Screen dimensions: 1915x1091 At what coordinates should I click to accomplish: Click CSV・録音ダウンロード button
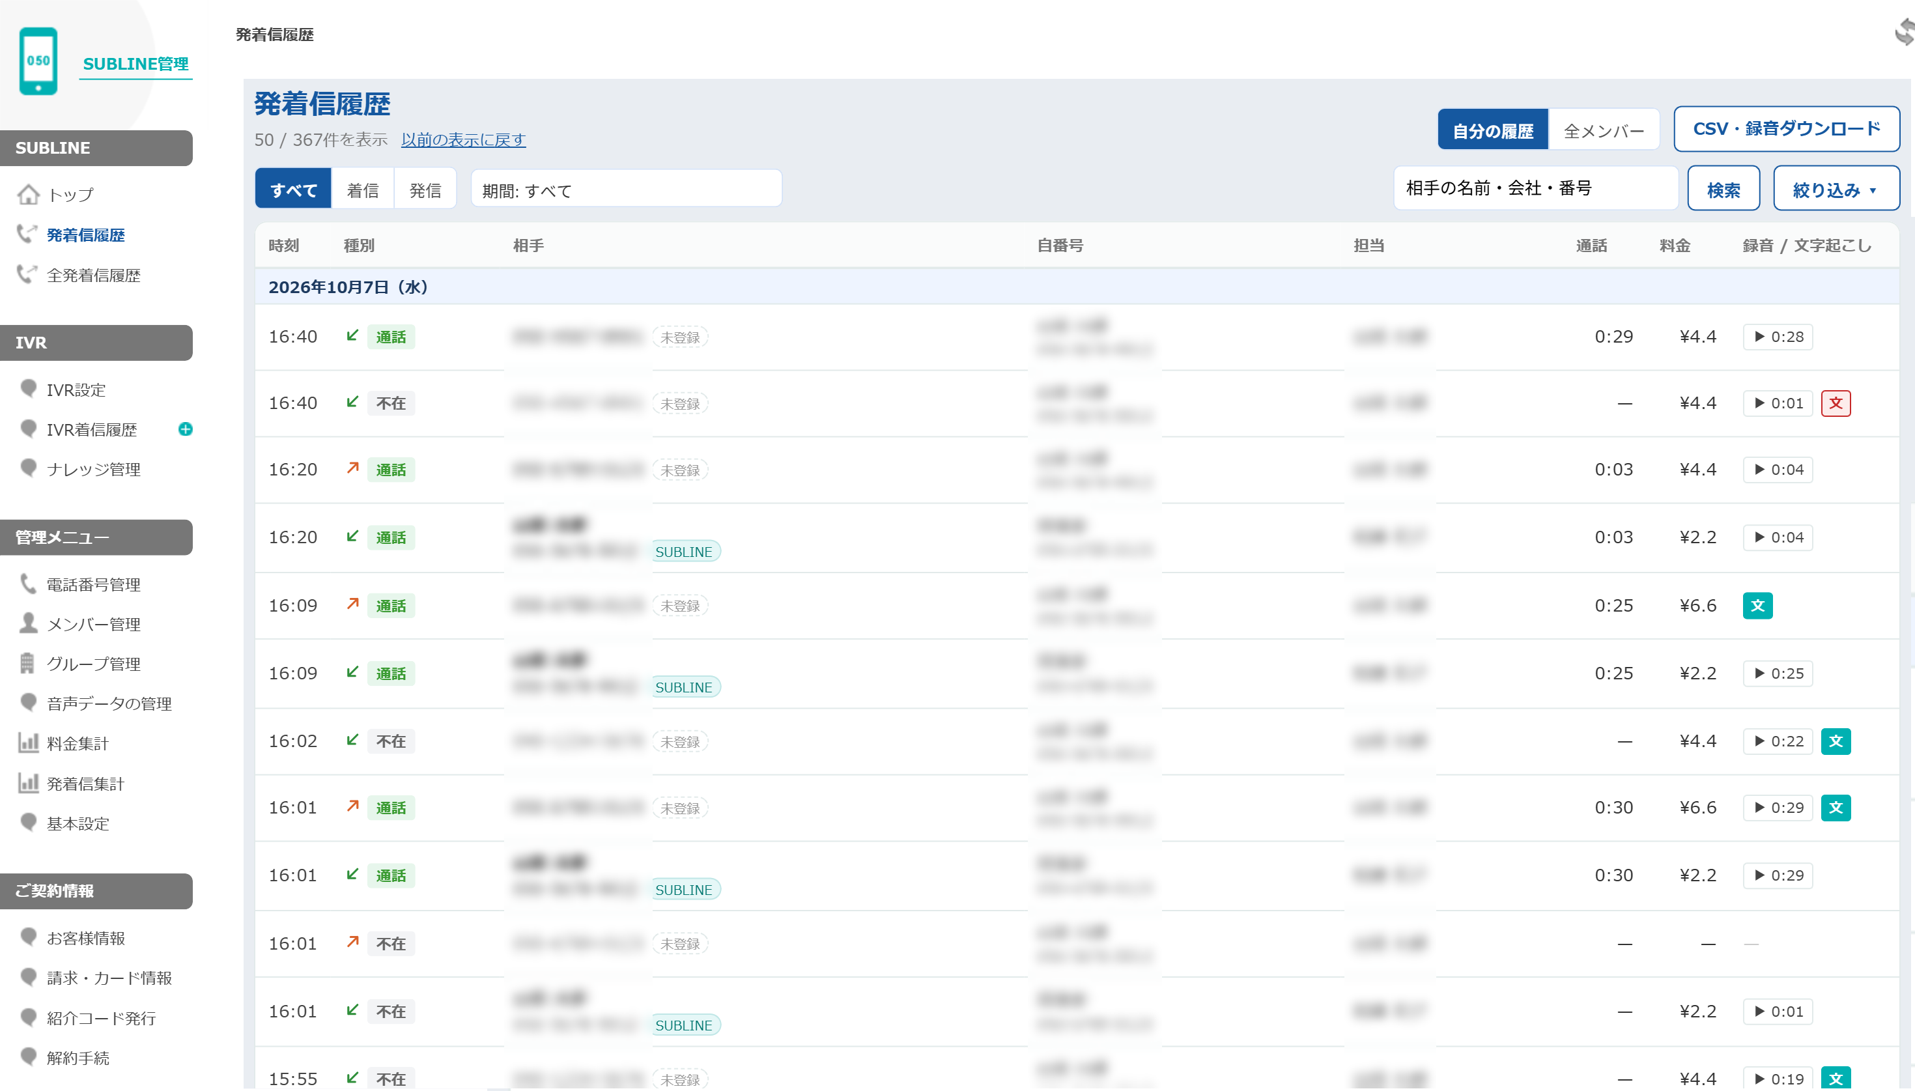[1787, 129]
